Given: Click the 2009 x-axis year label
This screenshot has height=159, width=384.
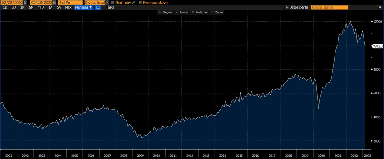Looking at the screenshot, I should click(x=140, y=156).
